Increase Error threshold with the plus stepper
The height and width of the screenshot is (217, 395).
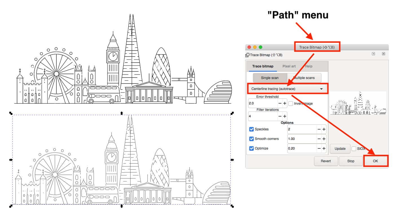284,103
